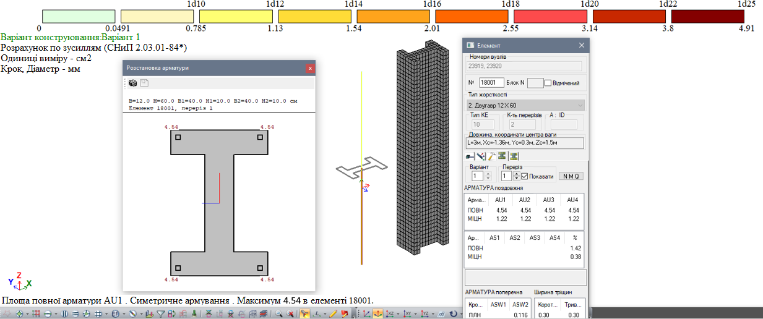Viewport: 763px width, 319px height.
Task: Toggle the Відмічений checkbox
Action: coord(548,83)
